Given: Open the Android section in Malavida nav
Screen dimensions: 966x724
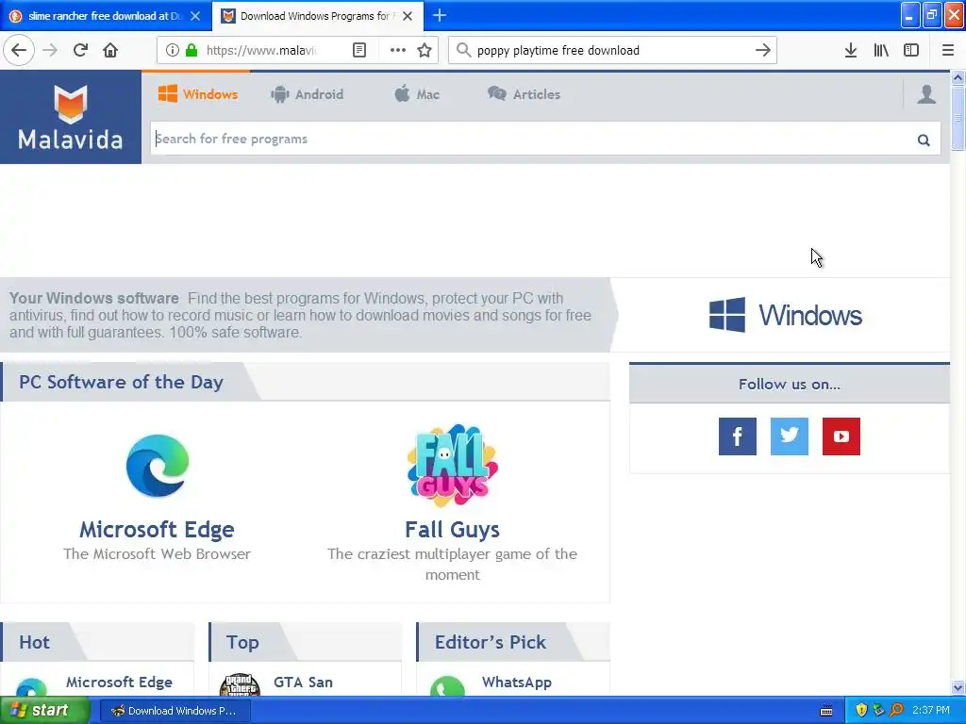Looking at the screenshot, I should [307, 94].
